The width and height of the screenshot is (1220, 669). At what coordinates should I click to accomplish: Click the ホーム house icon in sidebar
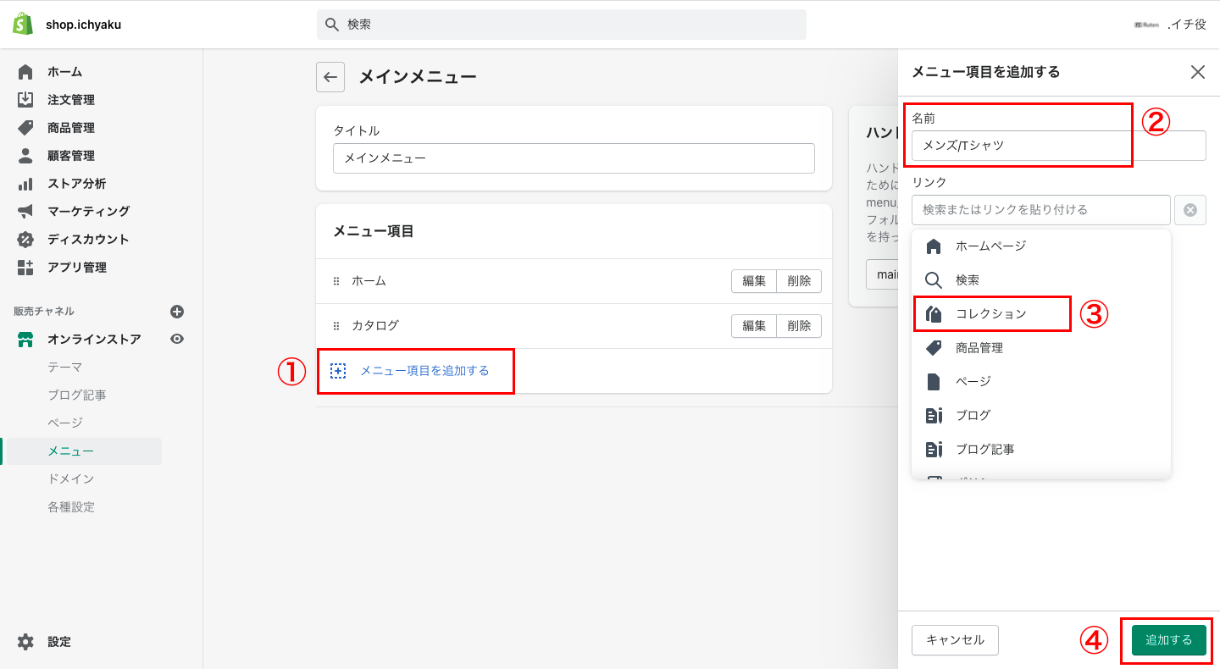(25, 72)
